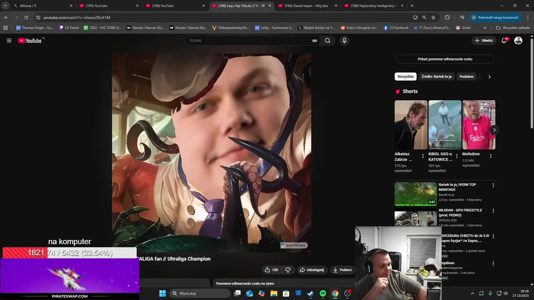The height and width of the screenshot is (300, 534).
Task: Dislike the video with thumbs down
Action: (288, 270)
